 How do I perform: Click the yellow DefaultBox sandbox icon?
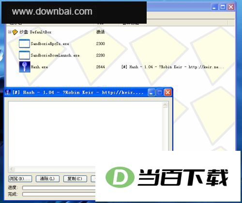[x=15, y=32]
